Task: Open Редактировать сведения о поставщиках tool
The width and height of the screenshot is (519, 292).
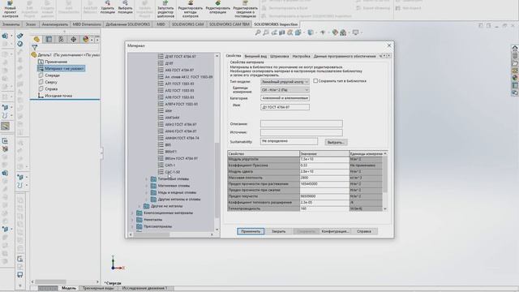Action: tap(245, 9)
